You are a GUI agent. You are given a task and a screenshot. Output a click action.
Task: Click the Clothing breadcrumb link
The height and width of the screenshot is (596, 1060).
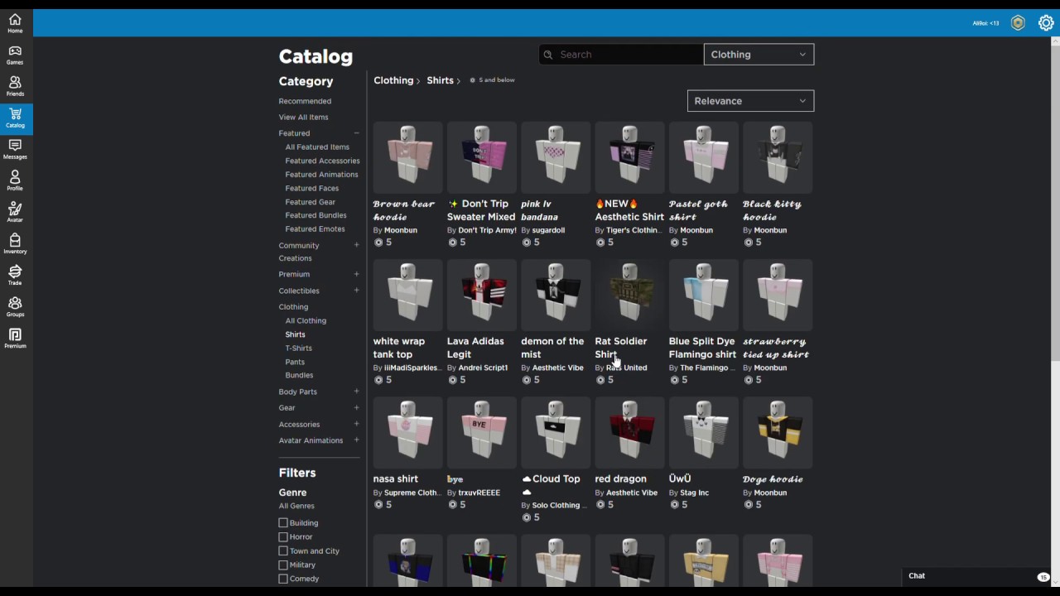point(393,80)
